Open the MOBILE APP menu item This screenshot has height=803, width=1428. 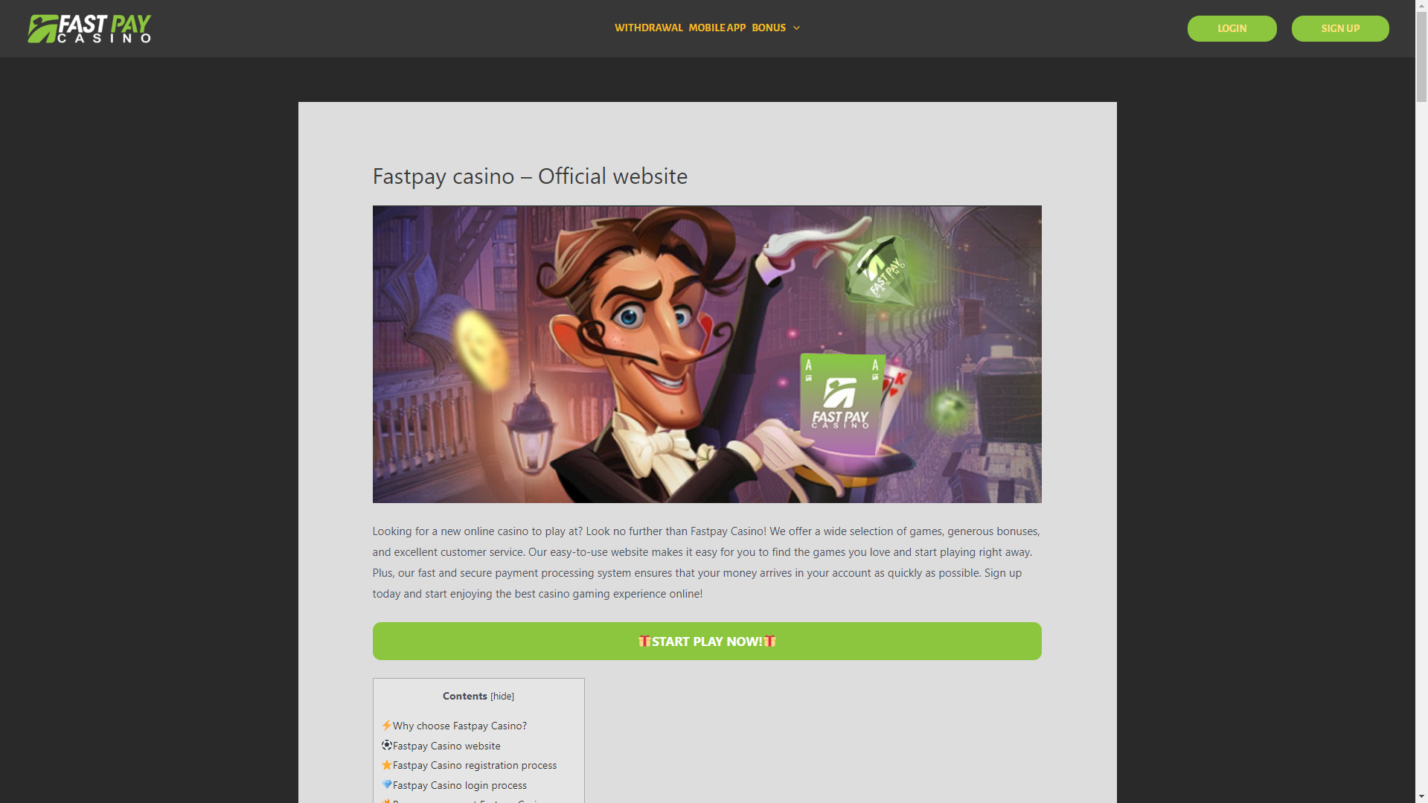(717, 28)
